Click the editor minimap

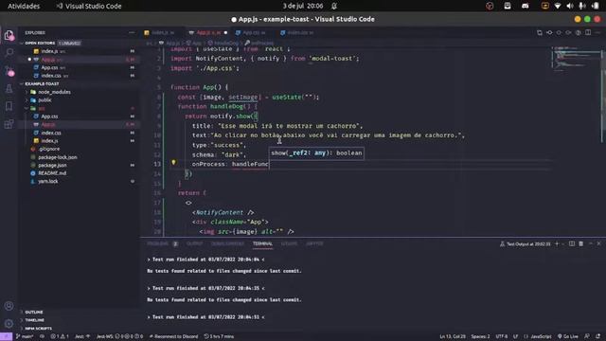pyautogui.click(x=576, y=60)
